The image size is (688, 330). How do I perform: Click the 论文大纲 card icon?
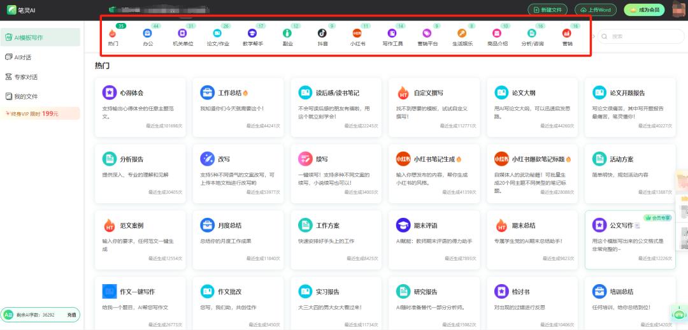501,92
